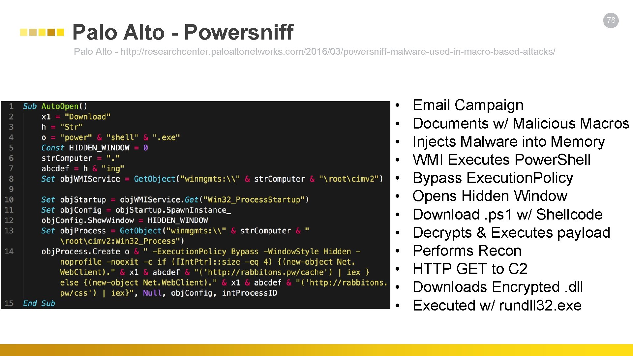Click the Palo Alto - Powersniff title
Screen dimensions: 633x356
pos(183,32)
